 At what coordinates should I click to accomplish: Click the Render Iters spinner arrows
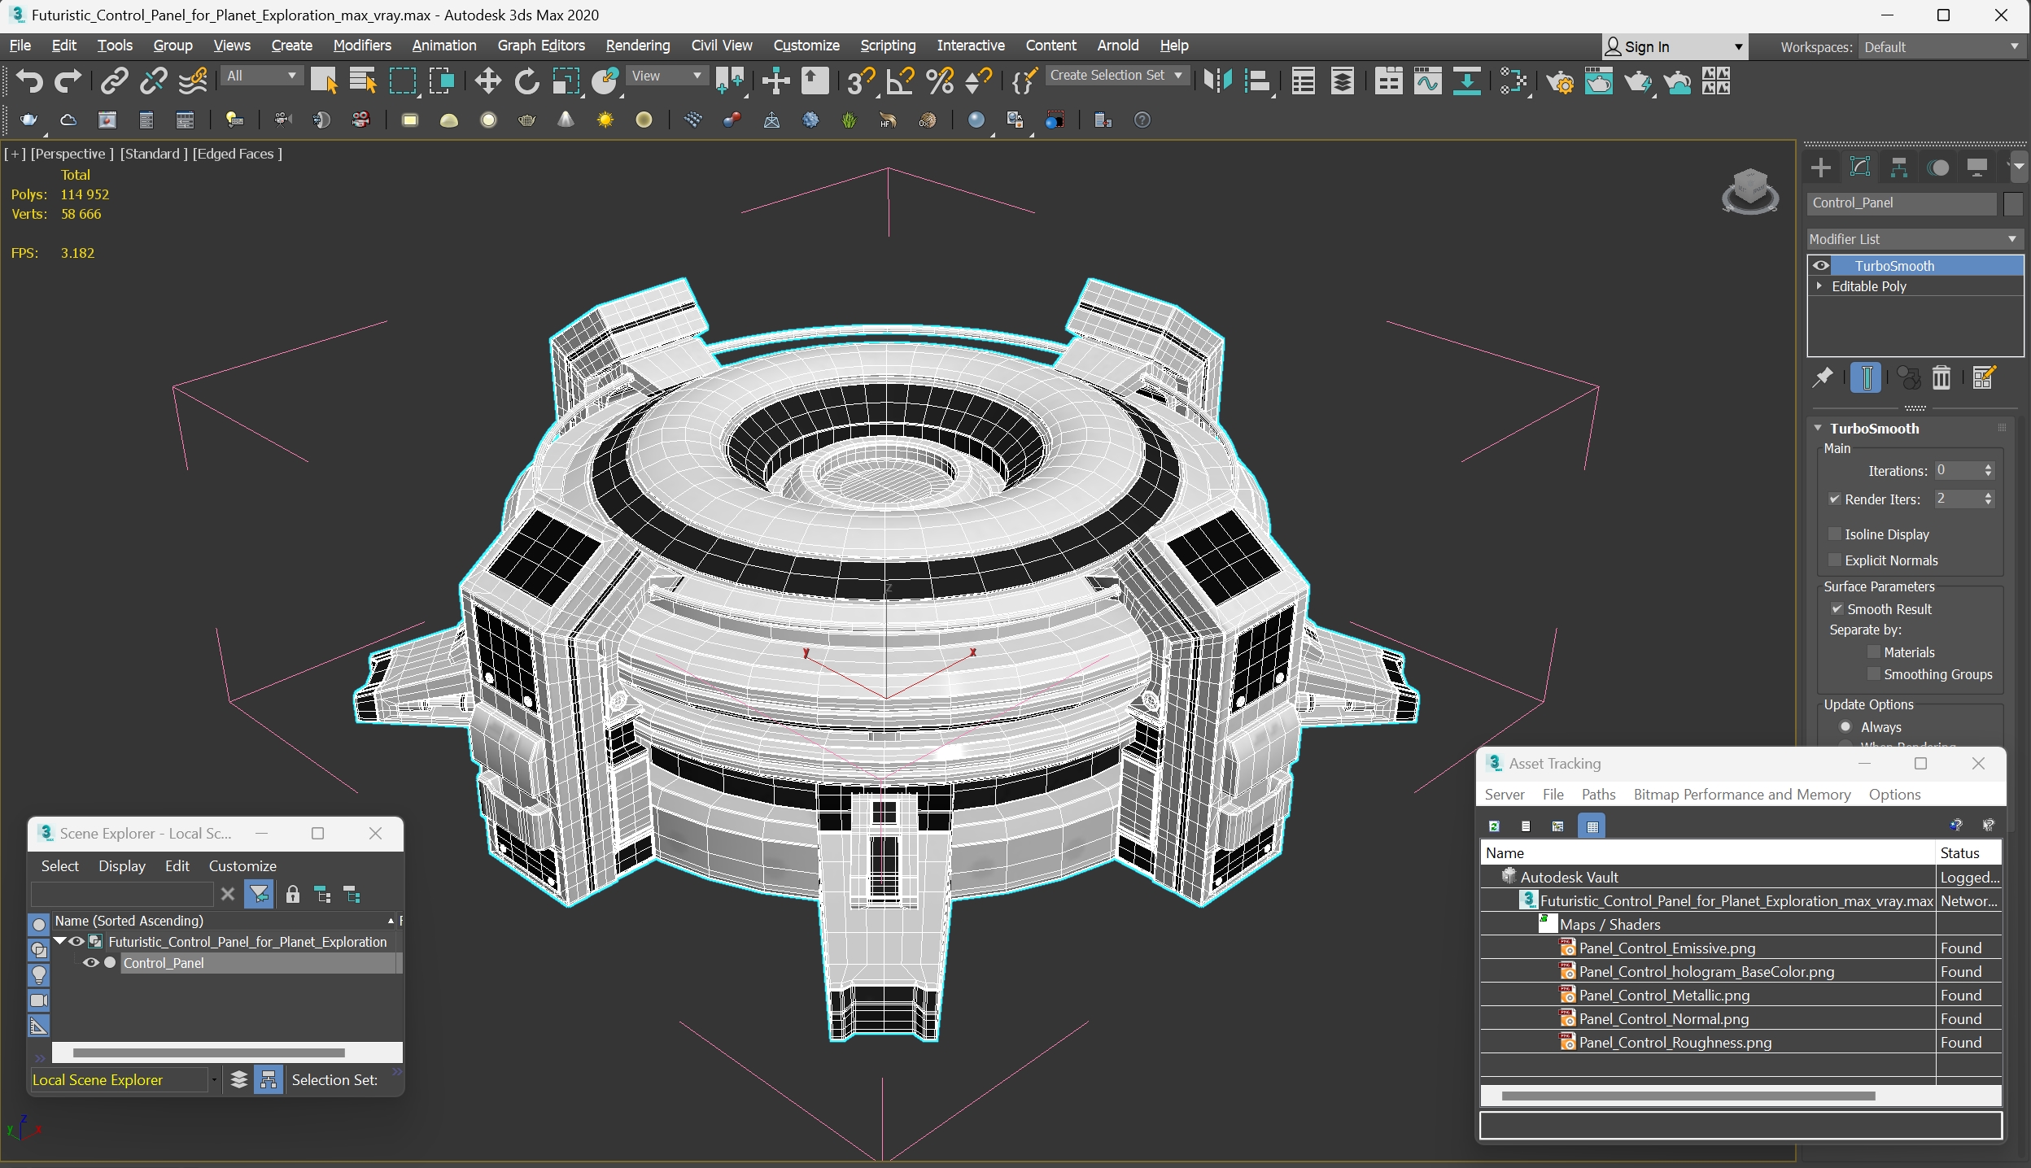[x=1988, y=499]
